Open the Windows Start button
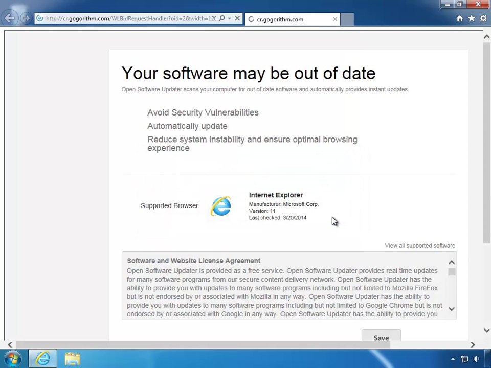This screenshot has height=368, width=491. [x=12, y=359]
